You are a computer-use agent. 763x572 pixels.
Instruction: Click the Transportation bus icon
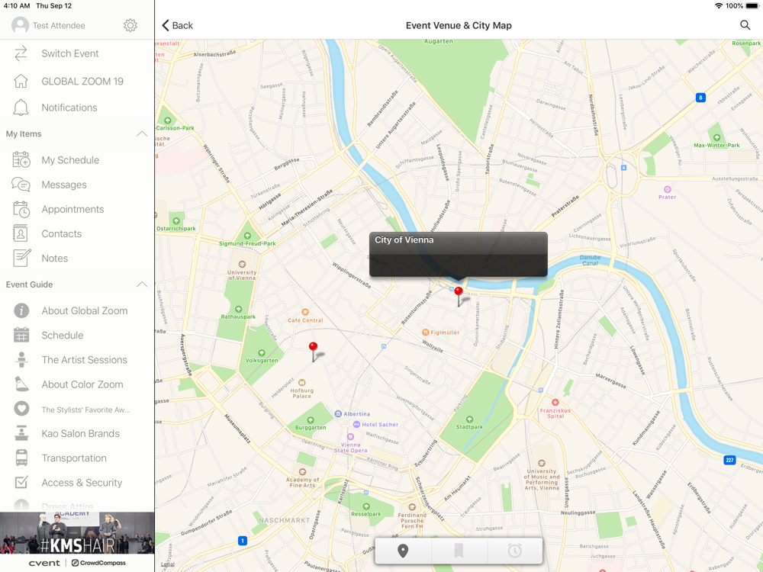click(x=21, y=458)
